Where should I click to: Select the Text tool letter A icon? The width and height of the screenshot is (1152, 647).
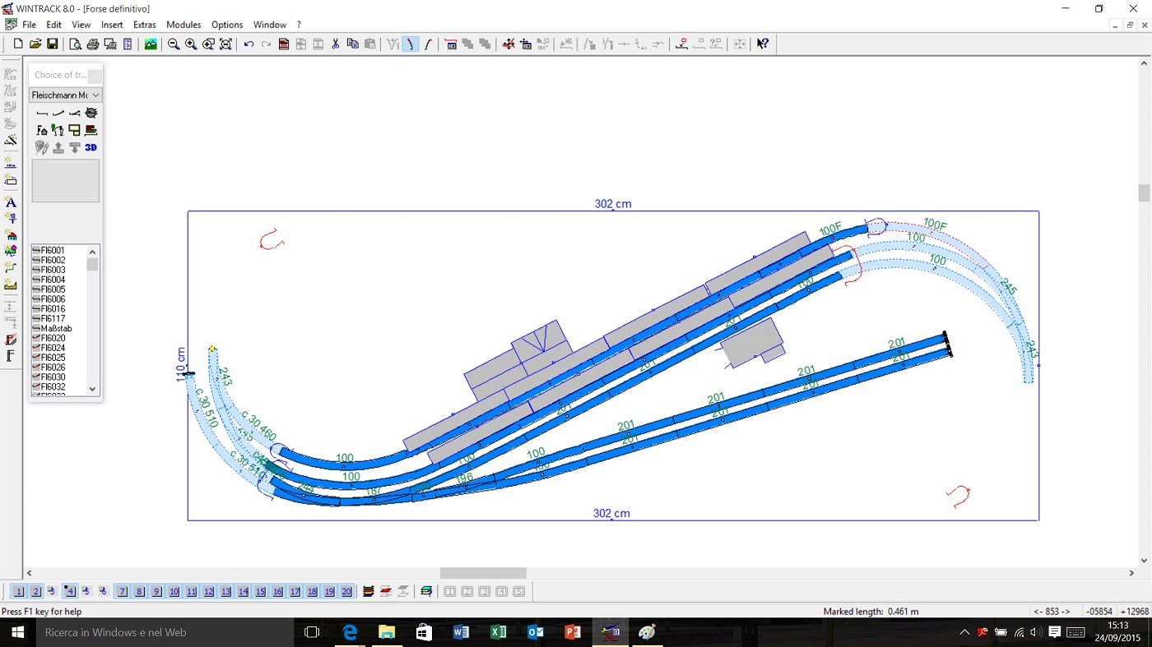[x=11, y=202]
